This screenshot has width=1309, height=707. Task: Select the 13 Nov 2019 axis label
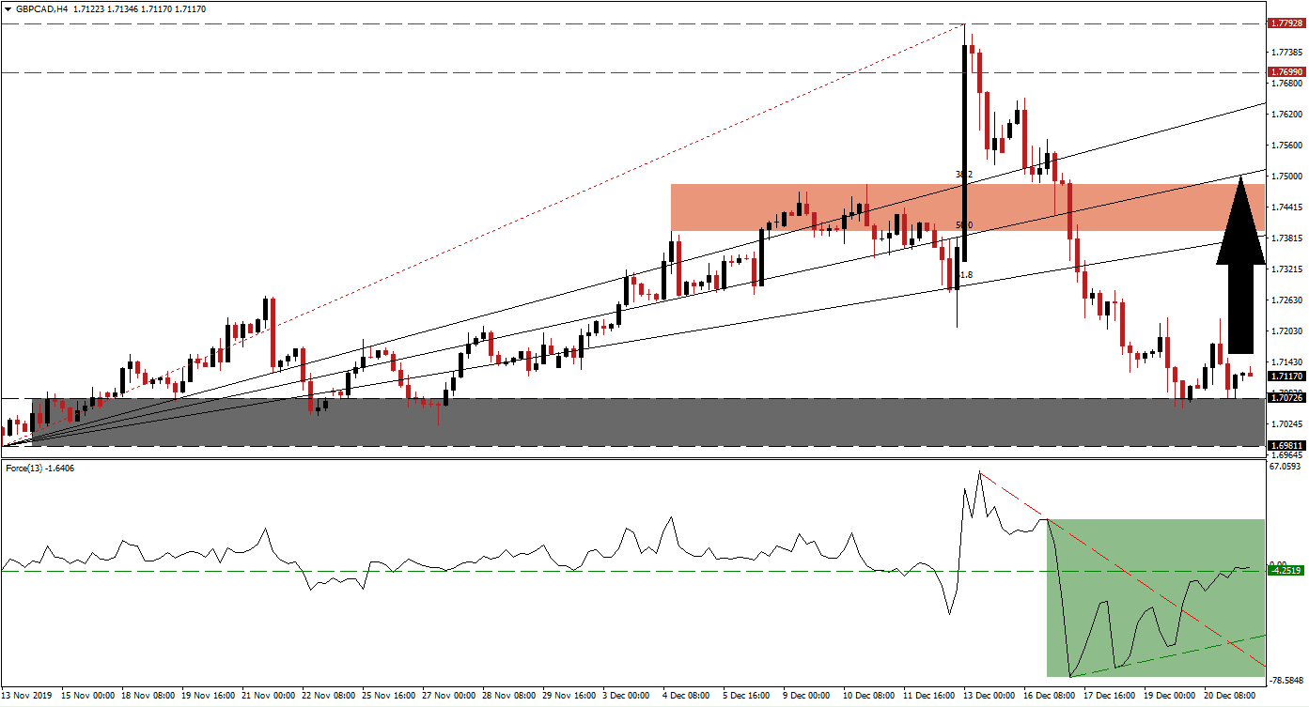pyautogui.click(x=26, y=699)
